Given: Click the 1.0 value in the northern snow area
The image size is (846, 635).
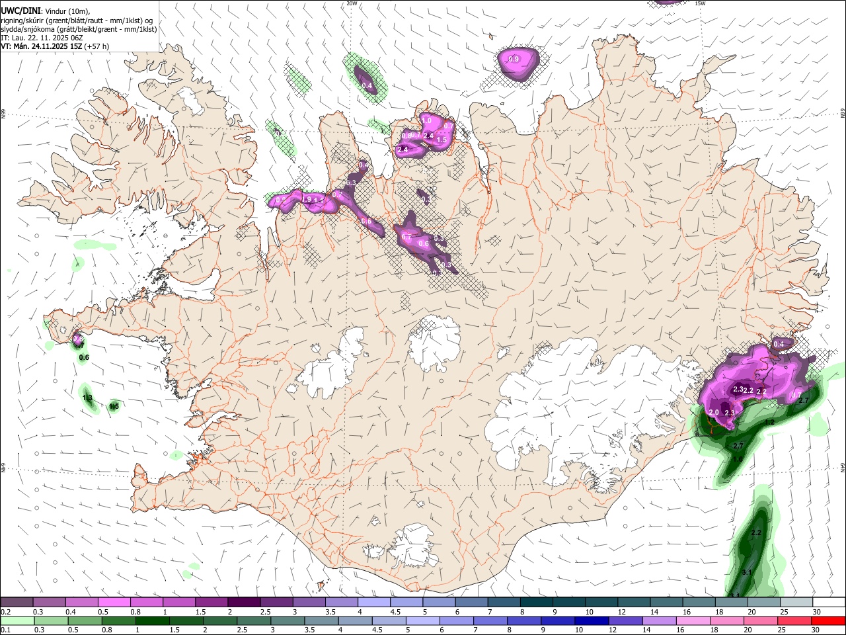Looking at the screenshot, I should click(426, 120).
